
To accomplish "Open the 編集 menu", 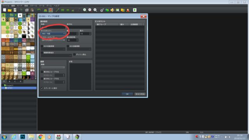I will tap(13, 6).
